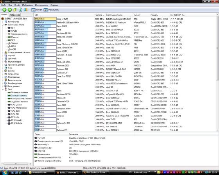Click the results list vertical scrollbar
219x175 pixels.
pyautogui.click(x=217, y=73)
